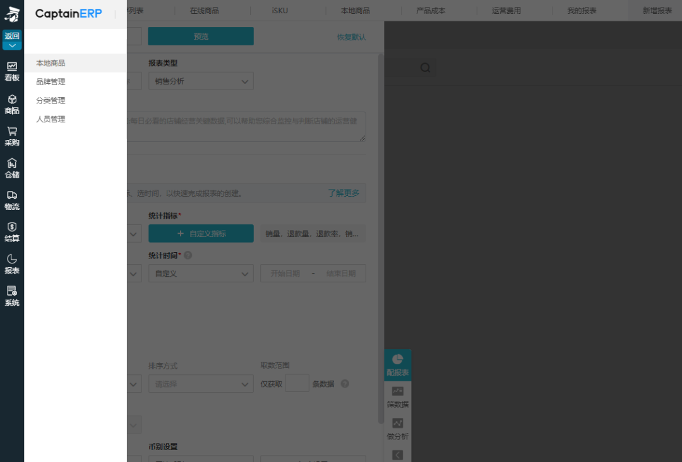Open the 看板 dashboard section

(12, 71)
